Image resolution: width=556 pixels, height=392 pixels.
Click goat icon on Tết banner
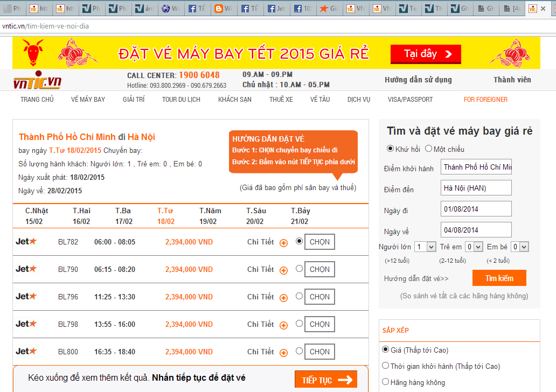click(x=33, y=52)
